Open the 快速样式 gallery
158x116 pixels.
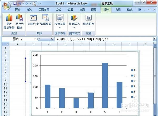click(x=74, y=21)
